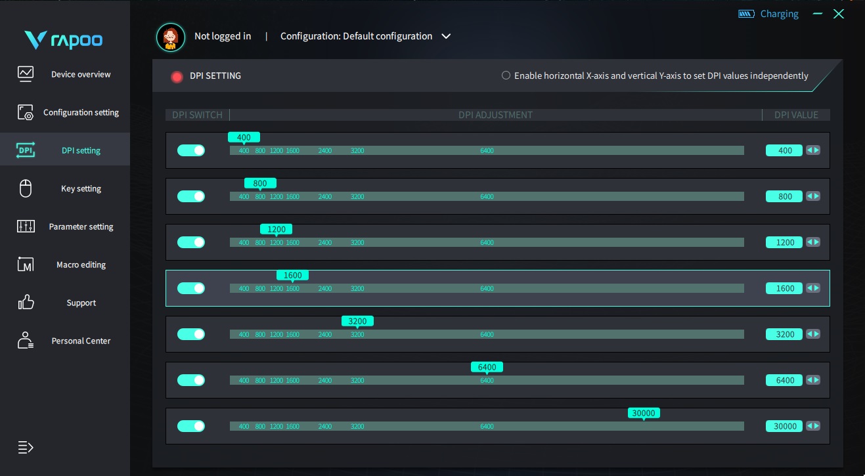Increase DPI with right arrow in 800 row
Screen dimensions: 865x476
(x=816, y=196)
